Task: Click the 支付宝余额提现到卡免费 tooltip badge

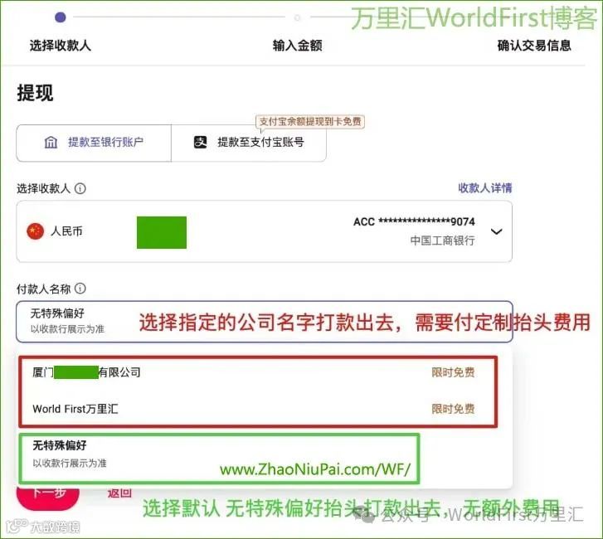Action: [x=310, y=122]
